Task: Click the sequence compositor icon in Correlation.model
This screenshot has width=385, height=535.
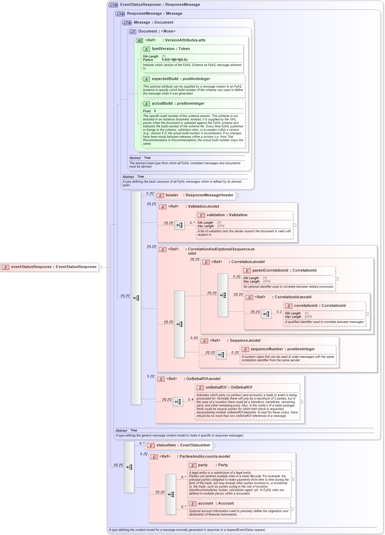Action: (223, 295)
